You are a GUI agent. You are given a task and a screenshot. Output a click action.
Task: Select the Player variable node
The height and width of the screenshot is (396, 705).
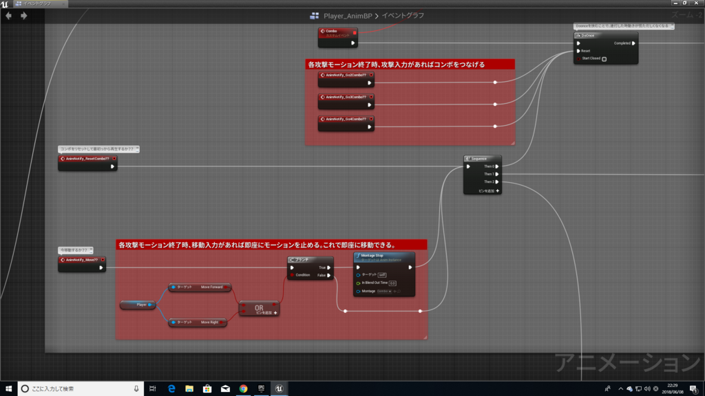138,305
